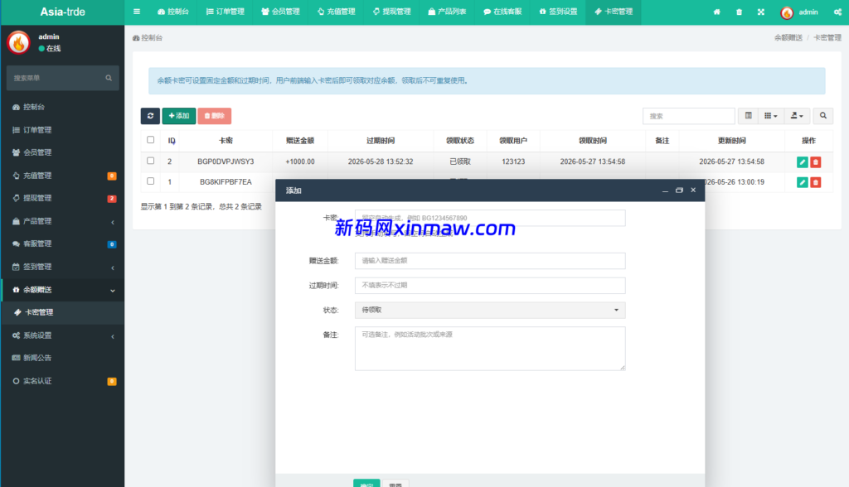Click the admin avatar in top bar
The height and width of the screenshot is (487, 849).
click(x=787, y=12)
